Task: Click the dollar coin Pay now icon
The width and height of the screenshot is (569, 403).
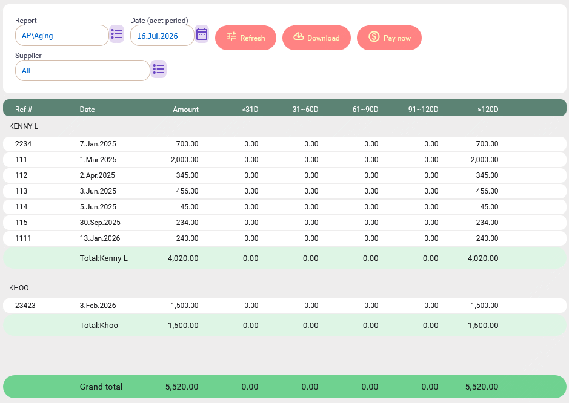Action: coord(374,36)
